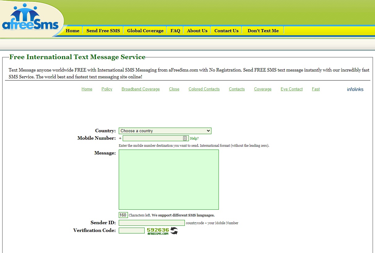Click the contact icon in Mobile Number field
The height and width of the screenshot is (253, 375).
pyautogui.click(x=185, y=138)
